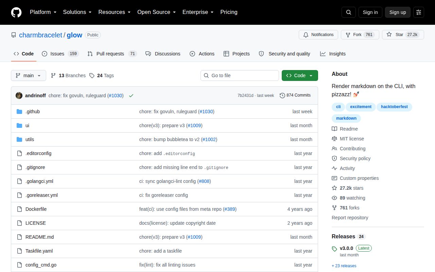Click the LICENSE file icon
The width and height of the screenshot is (435, 272).
pyautogui.click(x=19, y=223)
